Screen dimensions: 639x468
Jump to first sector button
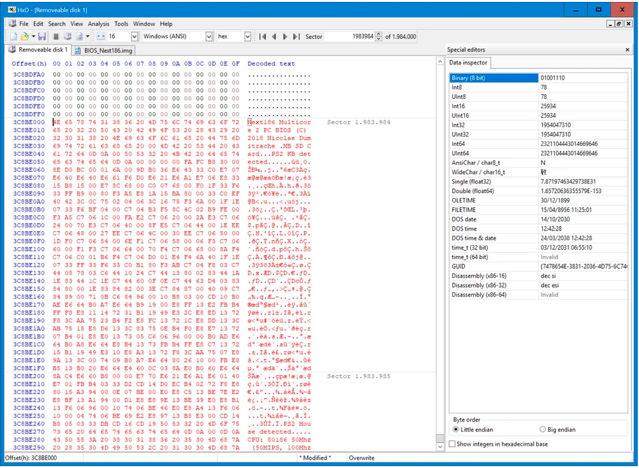point(262,37)
